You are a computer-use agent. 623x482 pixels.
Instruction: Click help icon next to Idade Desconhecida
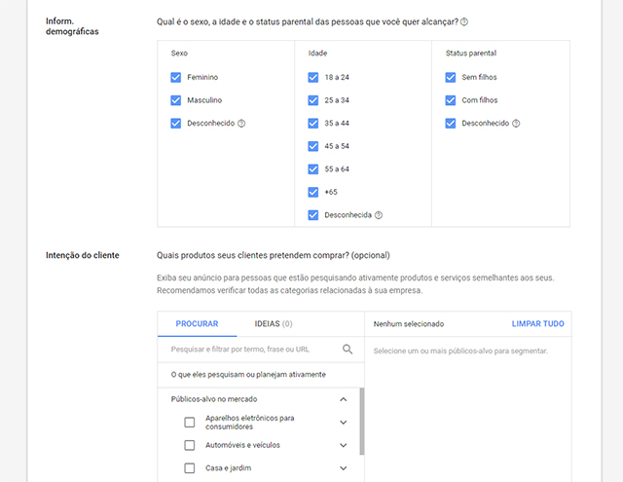(x=379, y=215)
